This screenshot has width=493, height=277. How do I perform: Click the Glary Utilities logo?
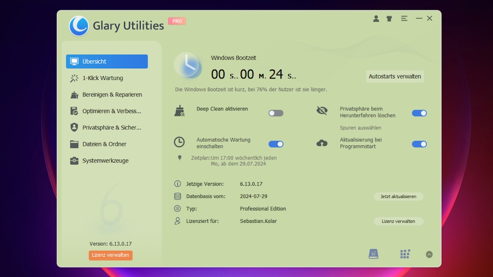click(79, 26)
